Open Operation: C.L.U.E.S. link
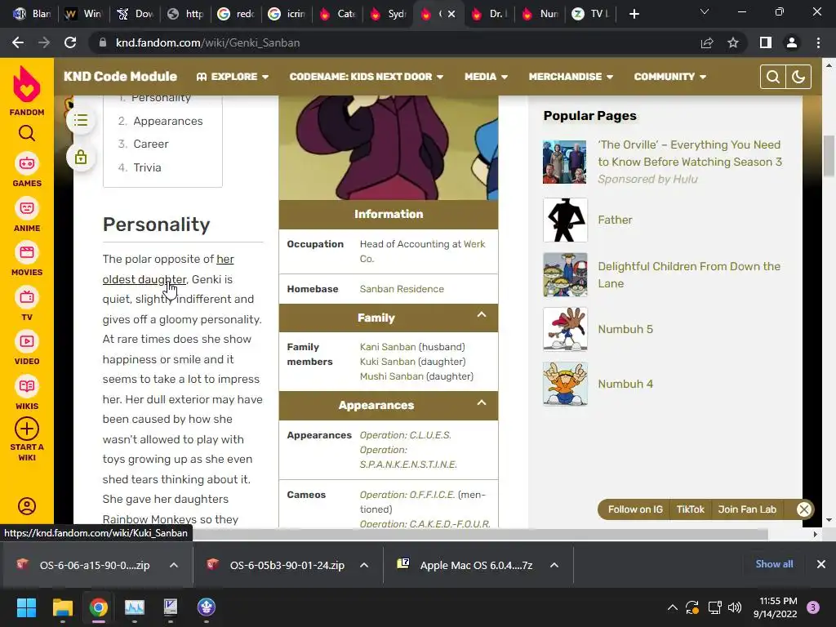Image resolution: width=836 pixels, height=627 pixels. (x=405, y=435)
